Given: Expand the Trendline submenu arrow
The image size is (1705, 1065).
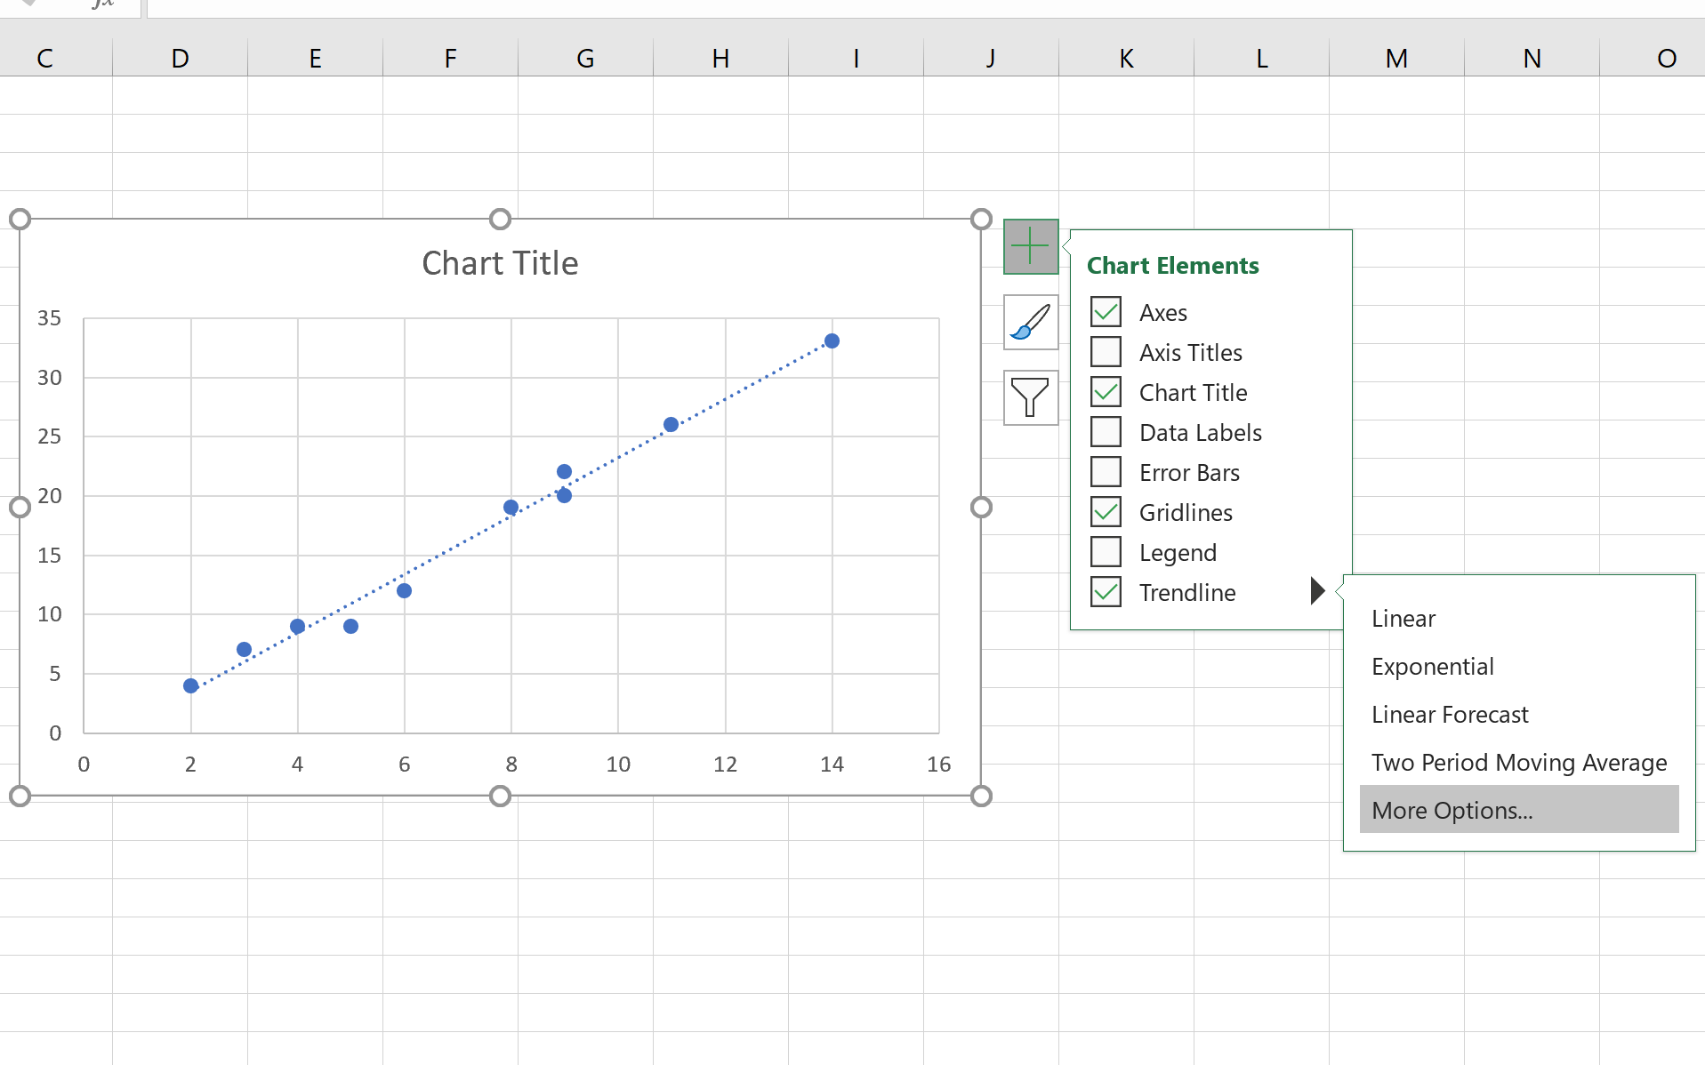Looking at the screenshot, I should (x=1317, y=591).
